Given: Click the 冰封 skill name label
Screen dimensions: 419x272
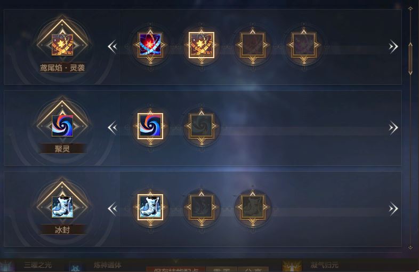Looking at the screenshot, I should [x=62, y=229].
